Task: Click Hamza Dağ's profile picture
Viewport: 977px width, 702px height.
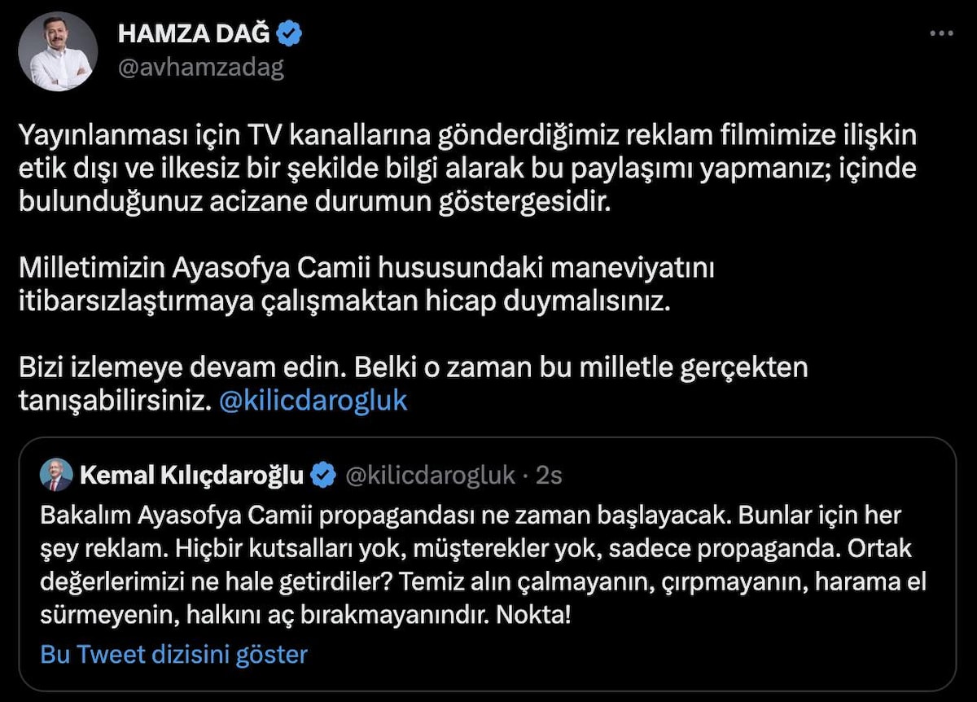Action: 58,51
